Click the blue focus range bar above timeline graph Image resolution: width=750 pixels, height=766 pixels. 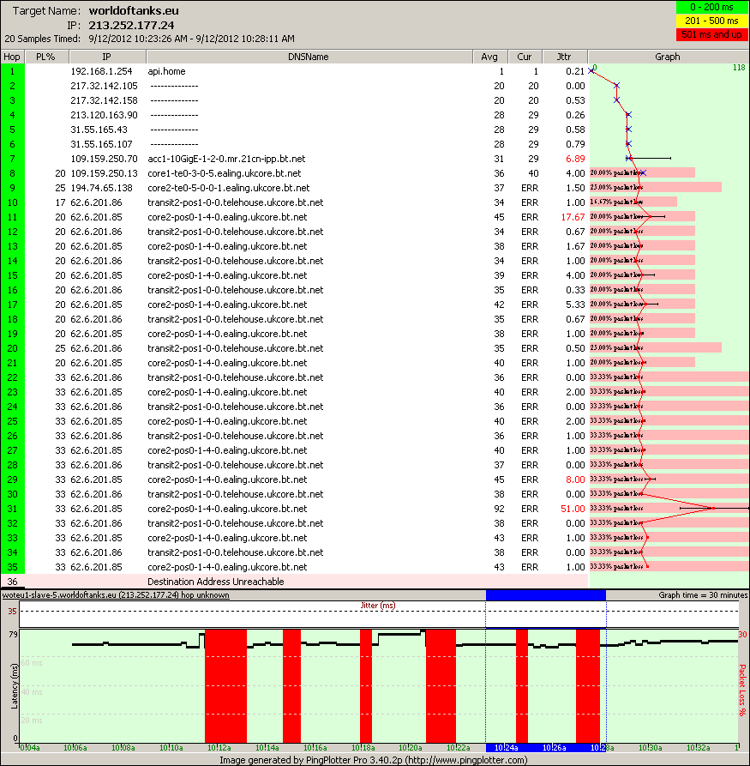pos(546,595)
